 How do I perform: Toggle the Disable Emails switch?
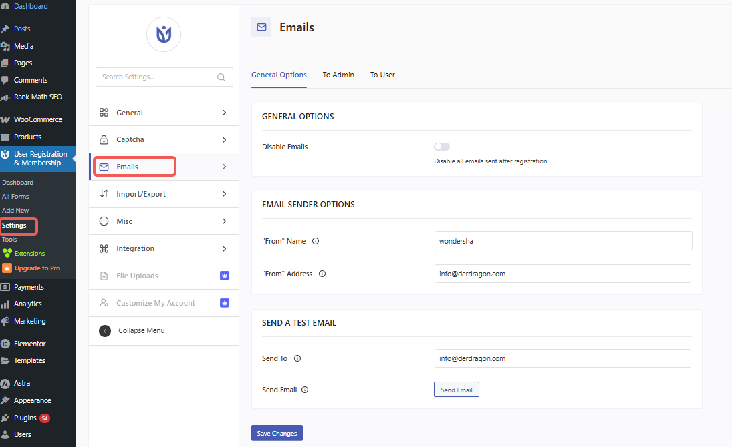point(442,147)
